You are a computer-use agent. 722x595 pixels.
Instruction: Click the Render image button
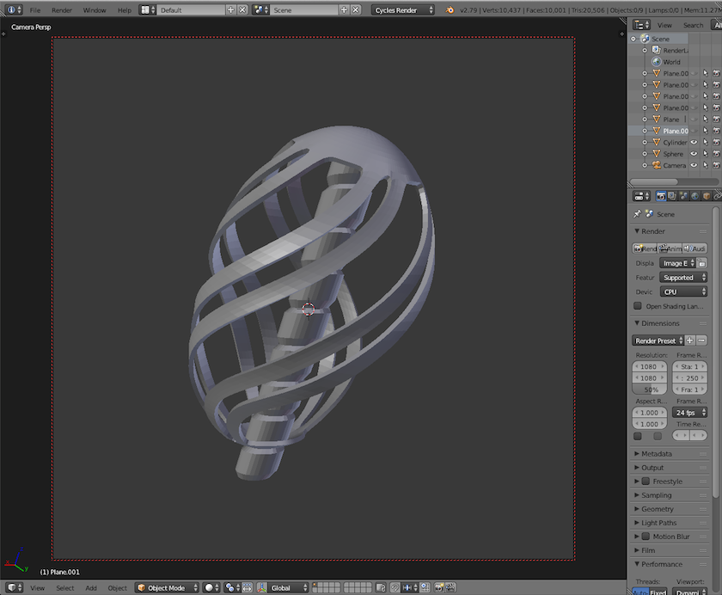pos(646,248)
